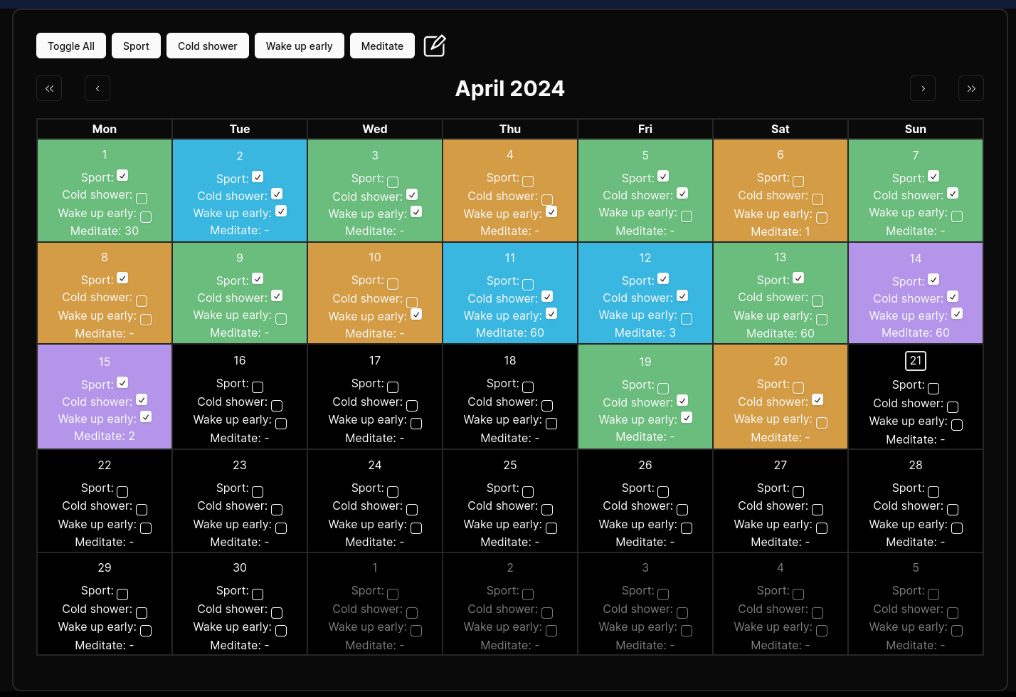
Task: Toggle the Meditate filter button
Action: [382, 46]
